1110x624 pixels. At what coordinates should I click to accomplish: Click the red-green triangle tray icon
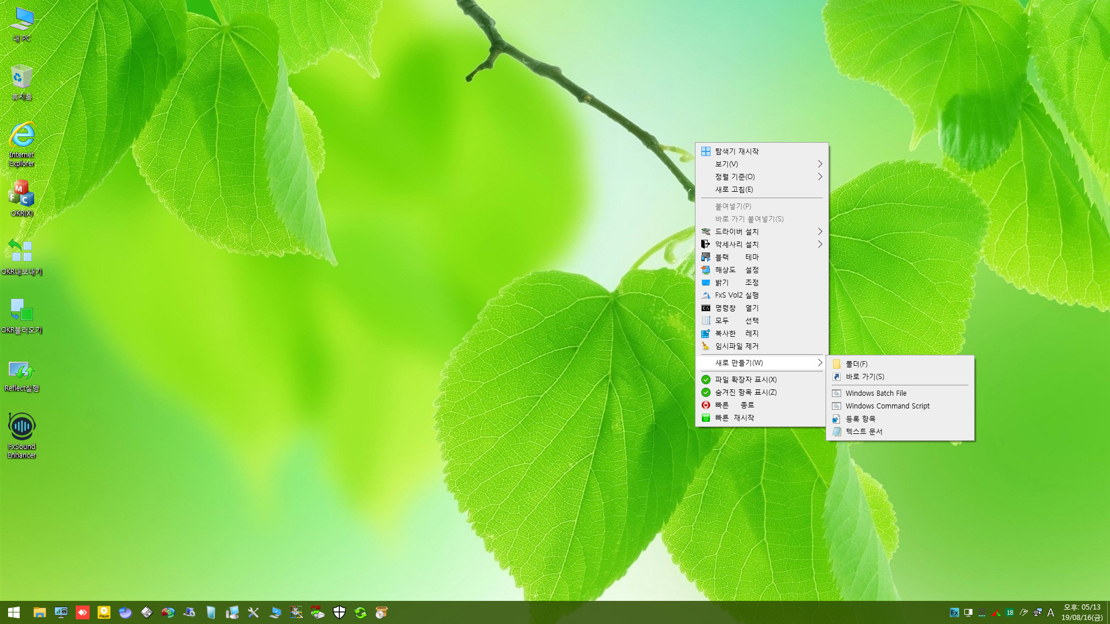[996, 612]
